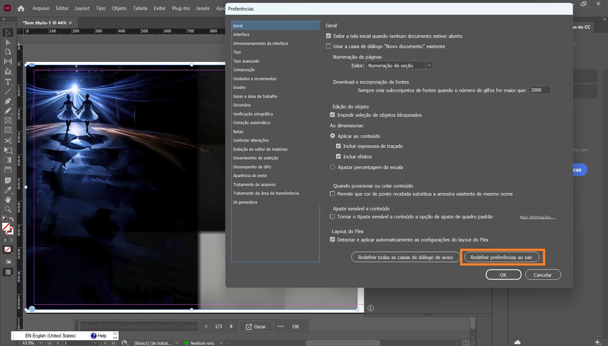Select the Note tool
Viewport: 608px width, 346px height.
(8, 181)
